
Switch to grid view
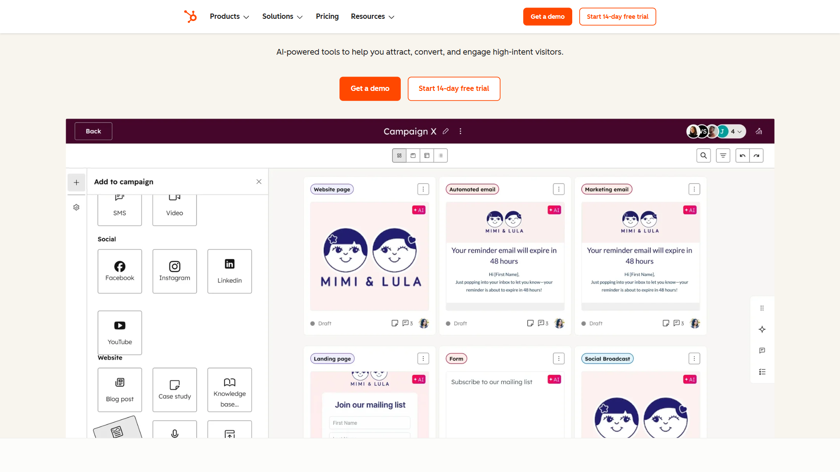(x=399, y=156)
